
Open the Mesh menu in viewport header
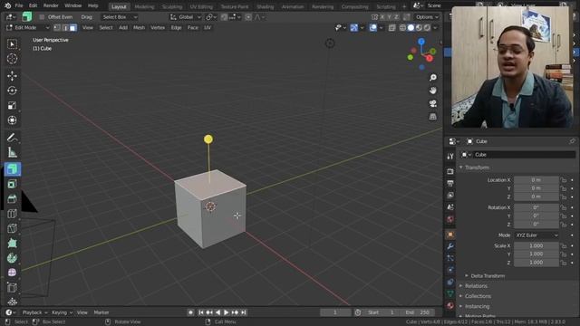click(x=139, y=28)
